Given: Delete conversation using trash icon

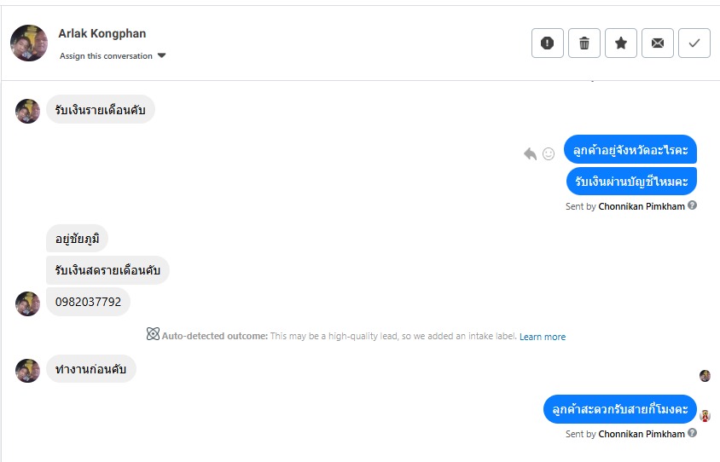Looking at the screenshot, I should 584,43.
